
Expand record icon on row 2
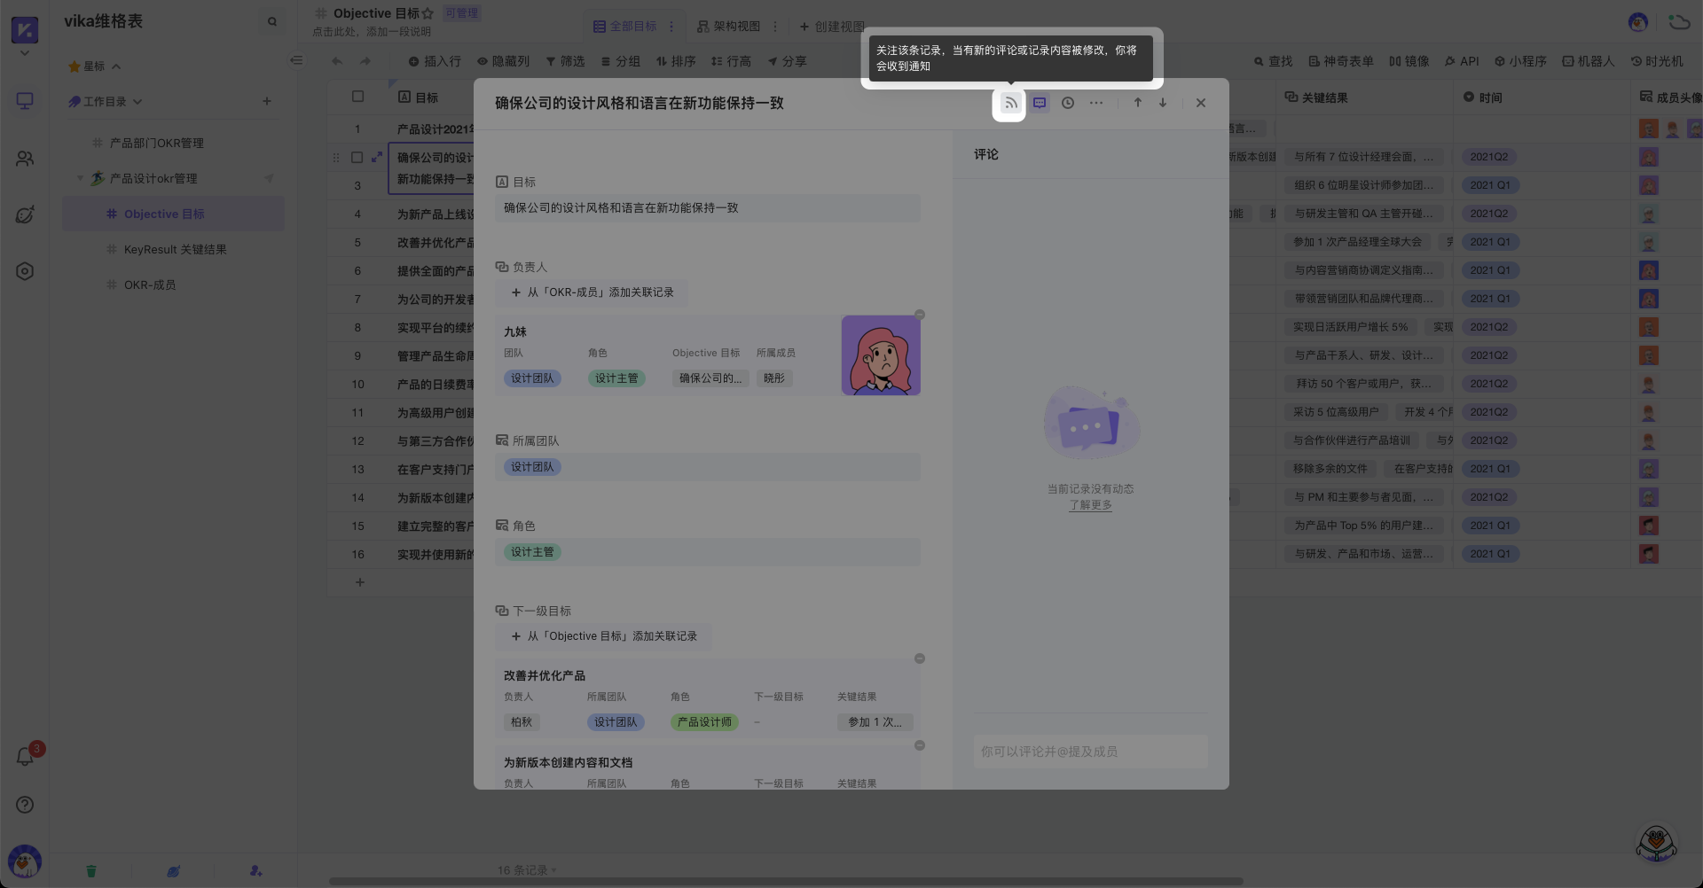377,157
